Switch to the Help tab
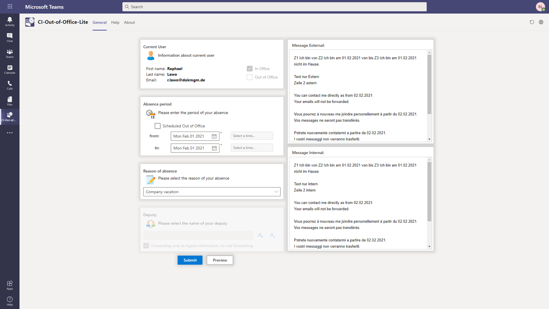This screenshot has height=309, width=549. 115,23
